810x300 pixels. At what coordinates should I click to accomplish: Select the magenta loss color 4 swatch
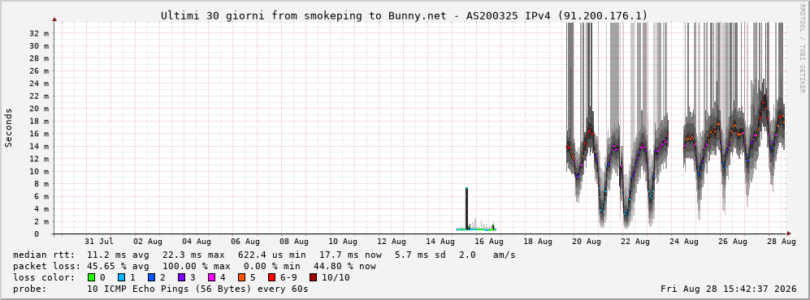coord(211,277)
